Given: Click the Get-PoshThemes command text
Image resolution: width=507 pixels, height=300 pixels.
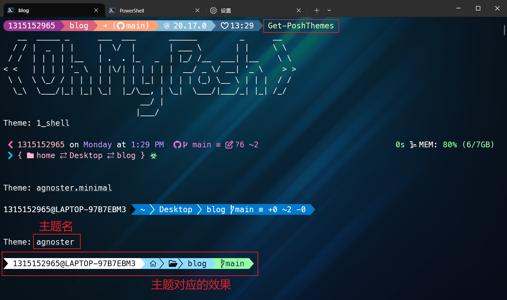Looking at the screenshot, I should pos(301,26).
